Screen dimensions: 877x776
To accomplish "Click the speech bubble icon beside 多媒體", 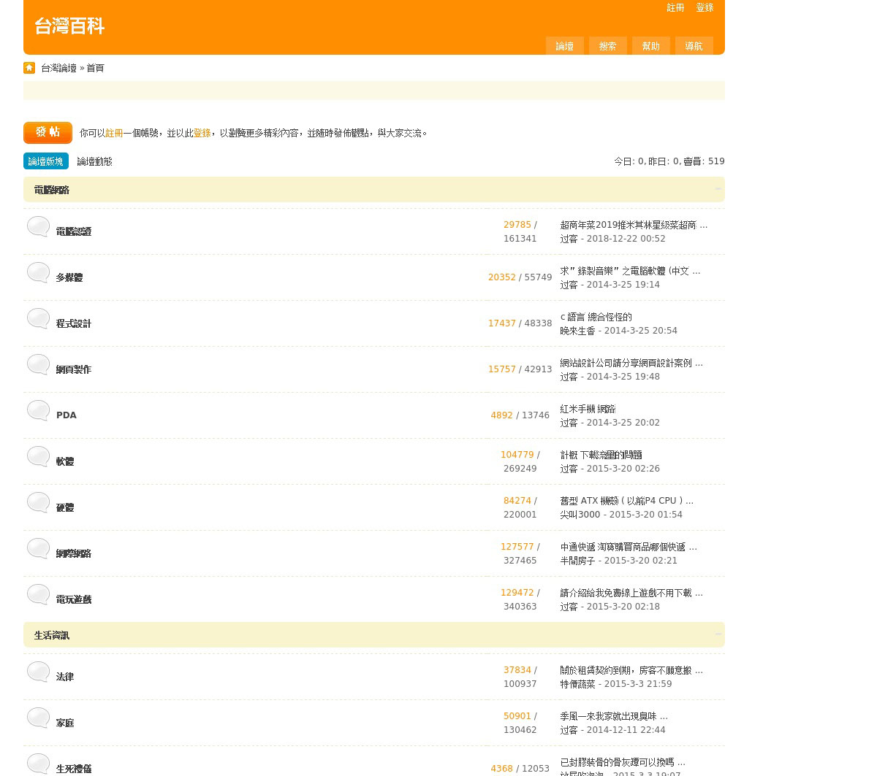I will [x=38, y=273].
